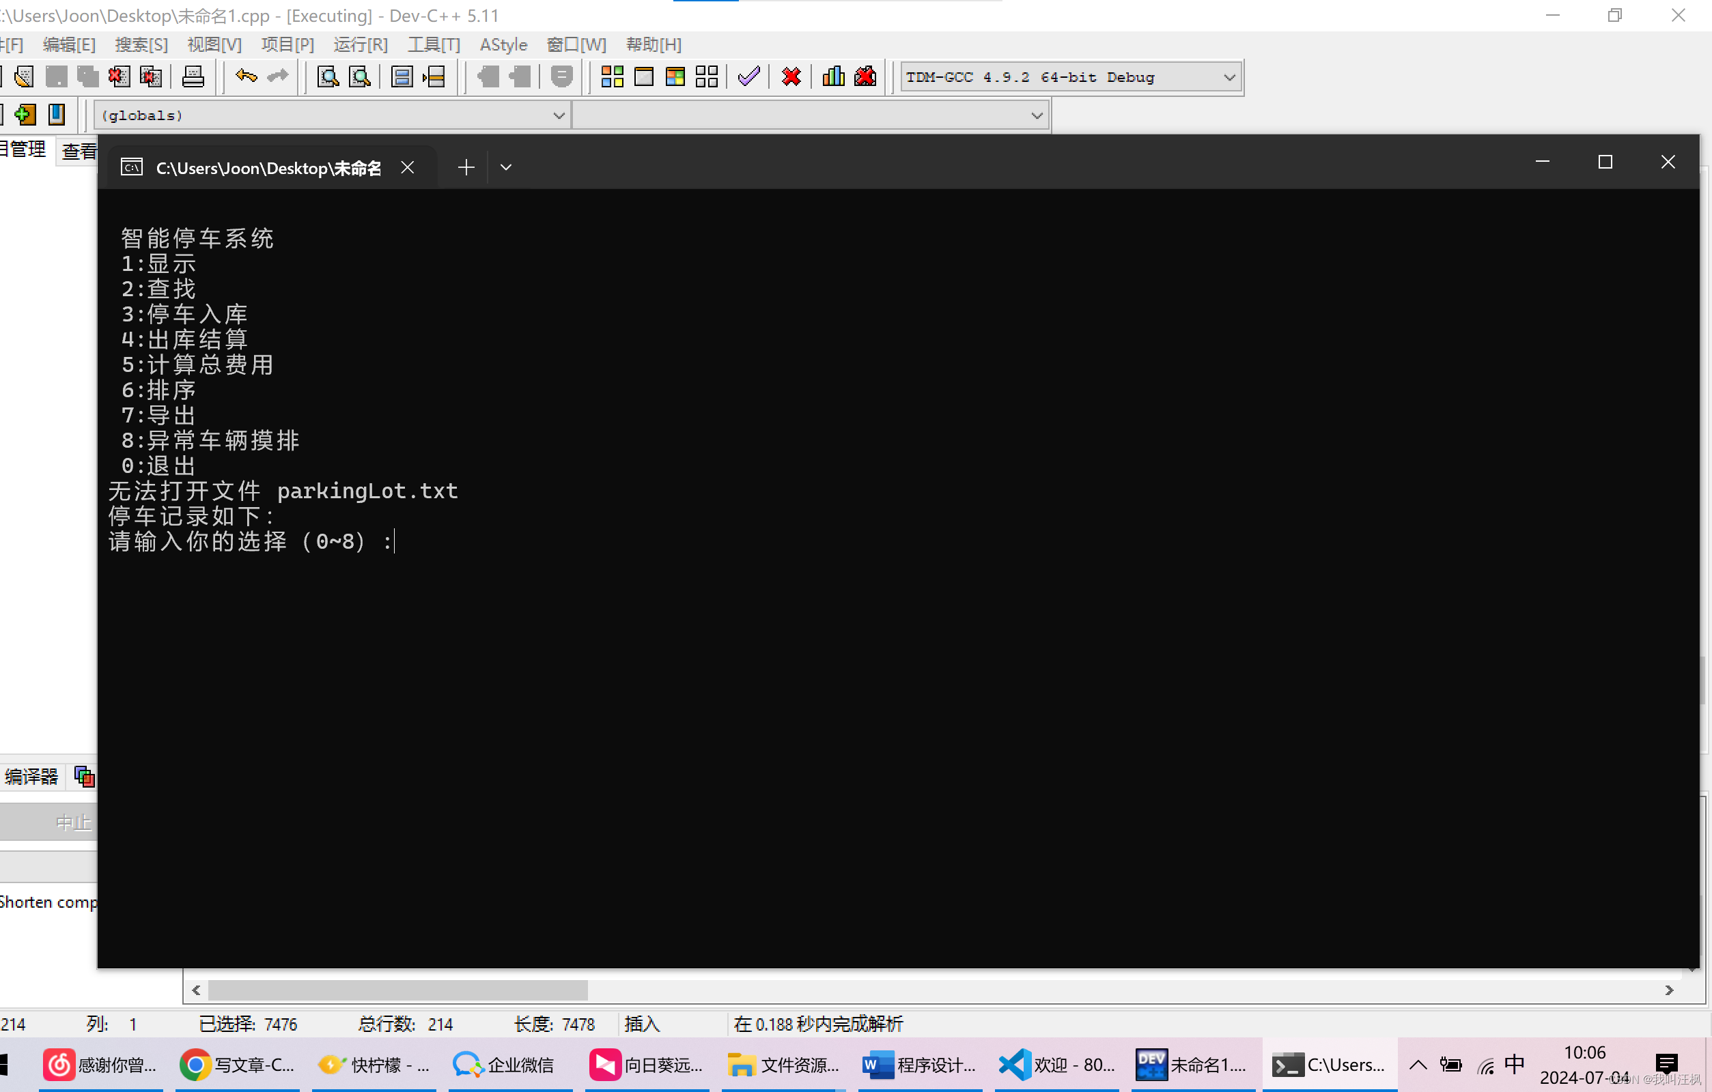Open the AStyle menu
The image size is (1712, 1092).
pos(503,44)
